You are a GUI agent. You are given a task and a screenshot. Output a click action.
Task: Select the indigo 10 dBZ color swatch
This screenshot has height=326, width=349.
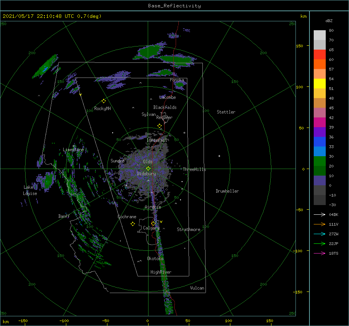320,181
